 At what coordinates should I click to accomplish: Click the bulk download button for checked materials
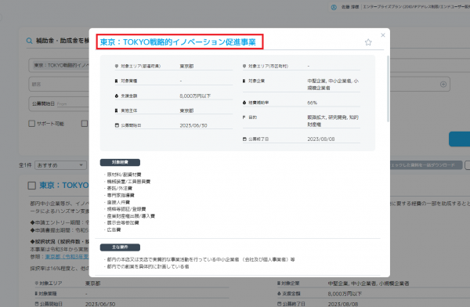click(x=426, y=165)
